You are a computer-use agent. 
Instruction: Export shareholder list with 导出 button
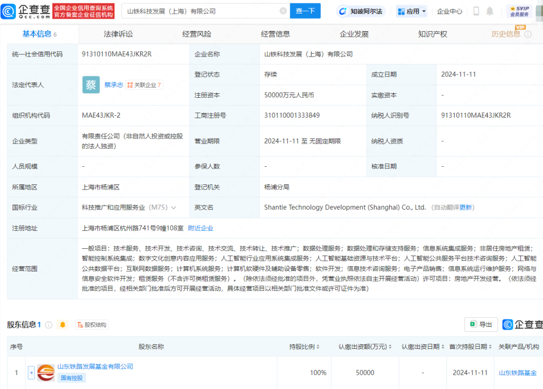click(481, 325)
